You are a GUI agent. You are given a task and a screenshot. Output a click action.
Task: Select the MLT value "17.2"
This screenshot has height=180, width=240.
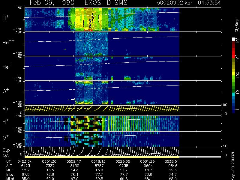124,170
